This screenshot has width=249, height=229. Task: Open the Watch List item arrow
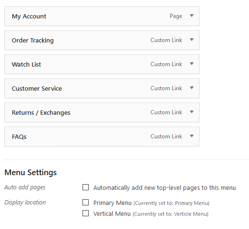tap(191, 64)
